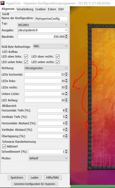Increase LEDs horizontal with up arrow
Screen dimensions: 115x188
(66, 73)
